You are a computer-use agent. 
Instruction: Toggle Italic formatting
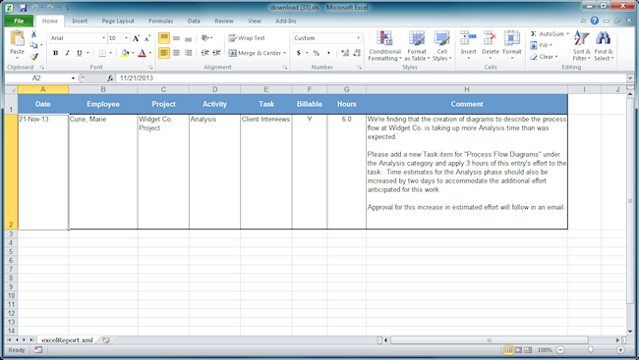click(67, 53)
